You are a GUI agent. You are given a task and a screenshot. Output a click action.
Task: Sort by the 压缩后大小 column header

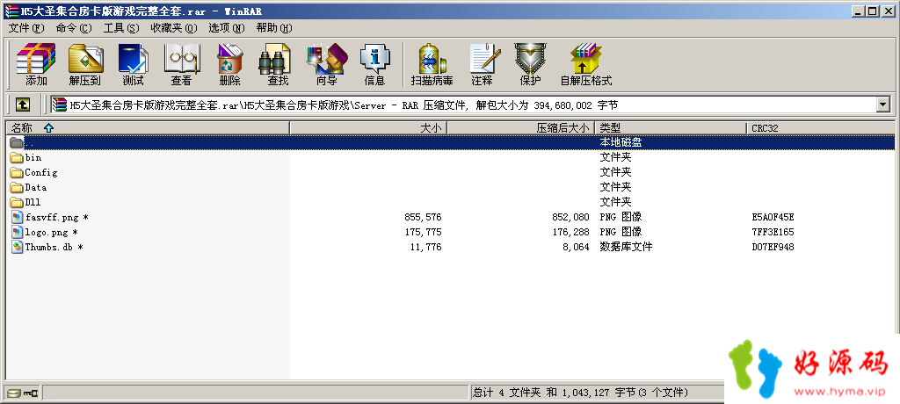[520, 128]
